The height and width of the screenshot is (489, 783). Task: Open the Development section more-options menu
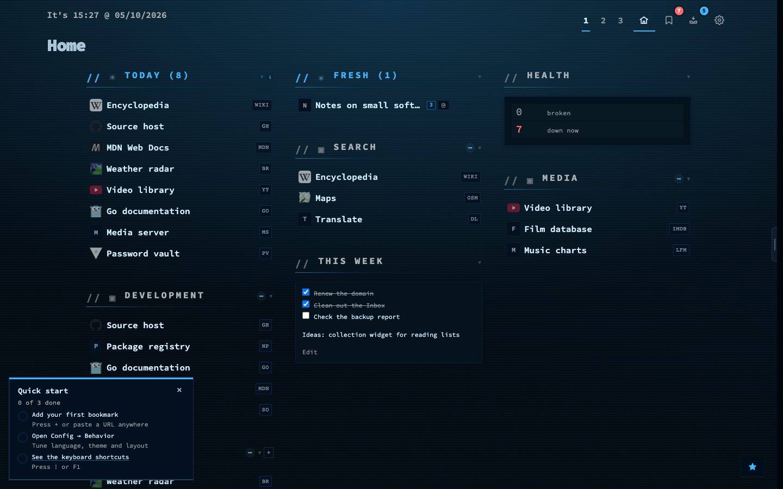[261, 297]
